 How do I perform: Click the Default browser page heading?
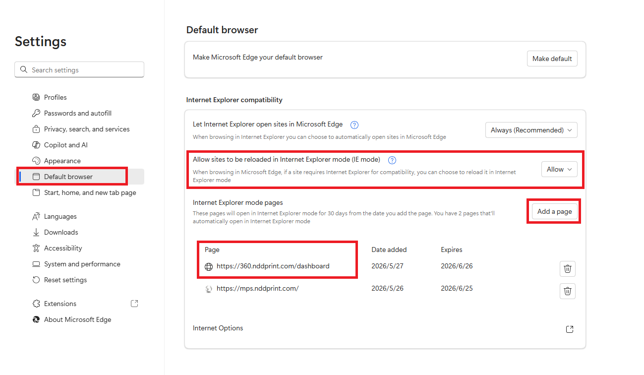point(222,30)
